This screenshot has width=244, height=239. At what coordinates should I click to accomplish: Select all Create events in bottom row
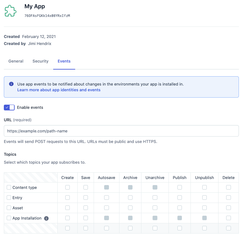click(68, 228)
